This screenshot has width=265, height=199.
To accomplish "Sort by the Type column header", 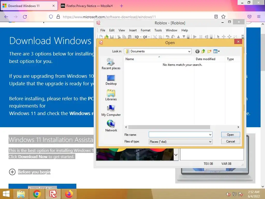I will click(x=233, y=59).
